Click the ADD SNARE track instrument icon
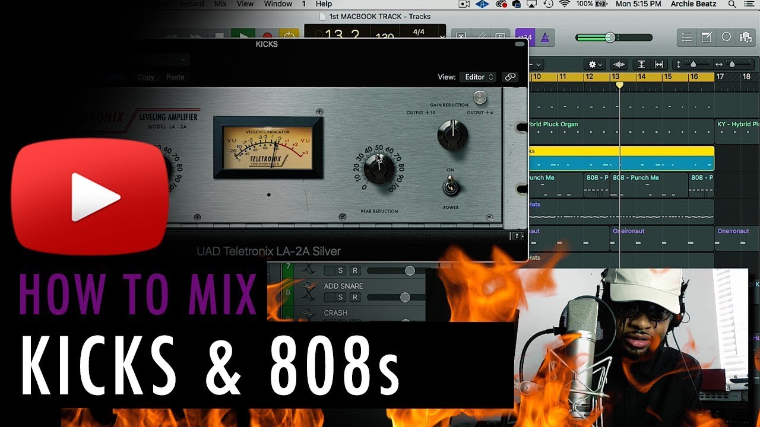 pyautogui.click(x=308, y=292)
